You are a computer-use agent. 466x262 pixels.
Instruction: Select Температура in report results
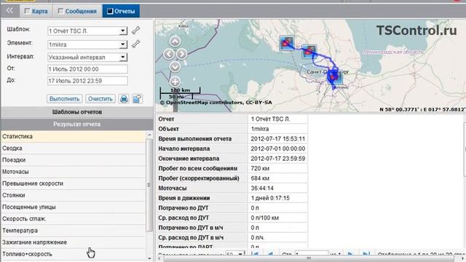click(74, 231)
